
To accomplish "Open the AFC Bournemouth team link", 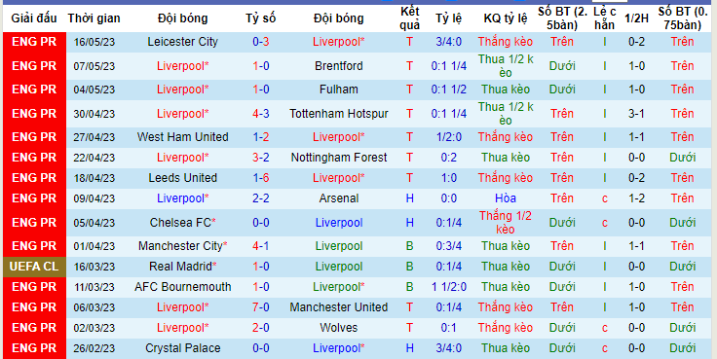I will (x=183, y=287).
